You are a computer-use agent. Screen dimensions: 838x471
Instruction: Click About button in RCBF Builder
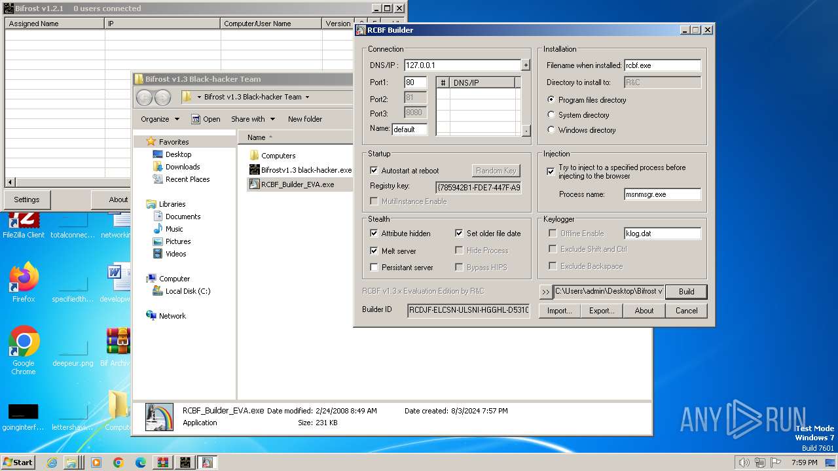(x=644, y=311)
